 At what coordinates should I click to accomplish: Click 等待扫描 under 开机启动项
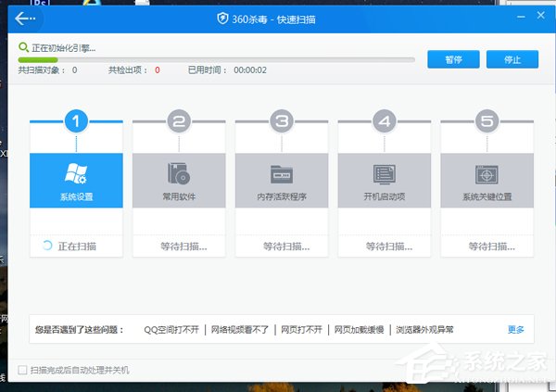389,246
